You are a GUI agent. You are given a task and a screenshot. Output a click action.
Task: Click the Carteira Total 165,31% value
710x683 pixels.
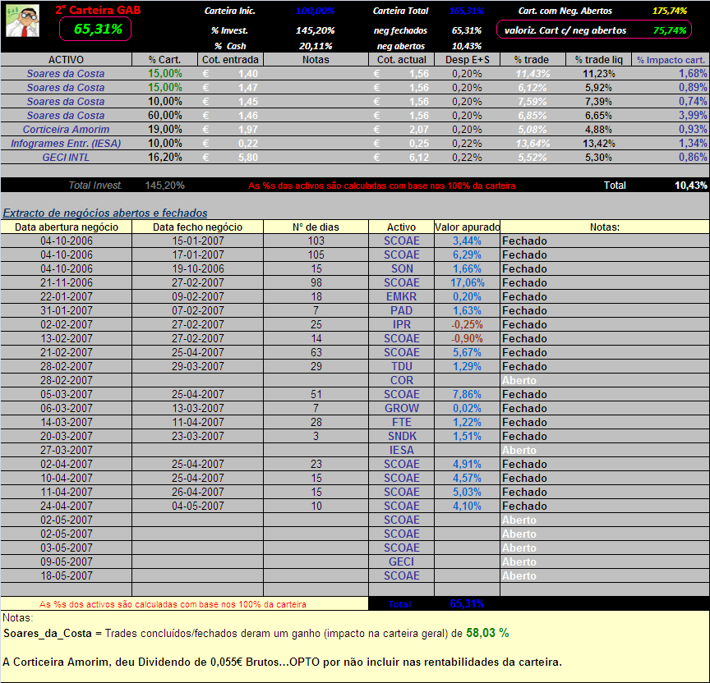click(467, 11)
